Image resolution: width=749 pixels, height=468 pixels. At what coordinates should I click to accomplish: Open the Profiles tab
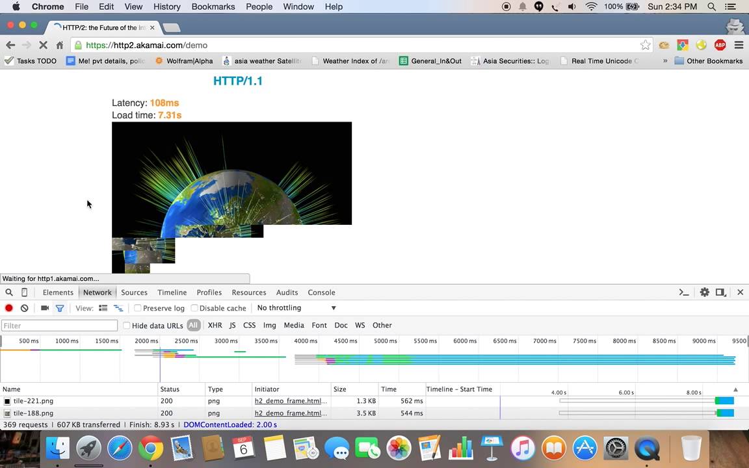(x=209, y=292)
